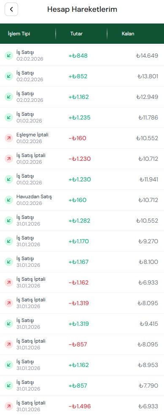
Task: Select the Eşleşme İptali transaction label
Action: pos(32,135)
